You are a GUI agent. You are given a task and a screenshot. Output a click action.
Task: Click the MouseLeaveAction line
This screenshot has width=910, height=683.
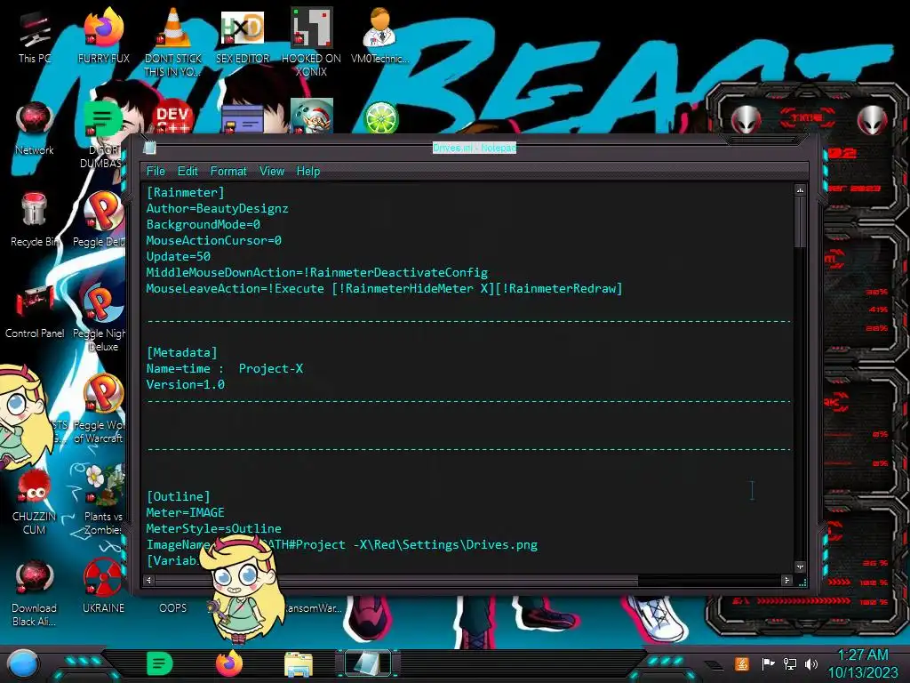pos(384,289)
